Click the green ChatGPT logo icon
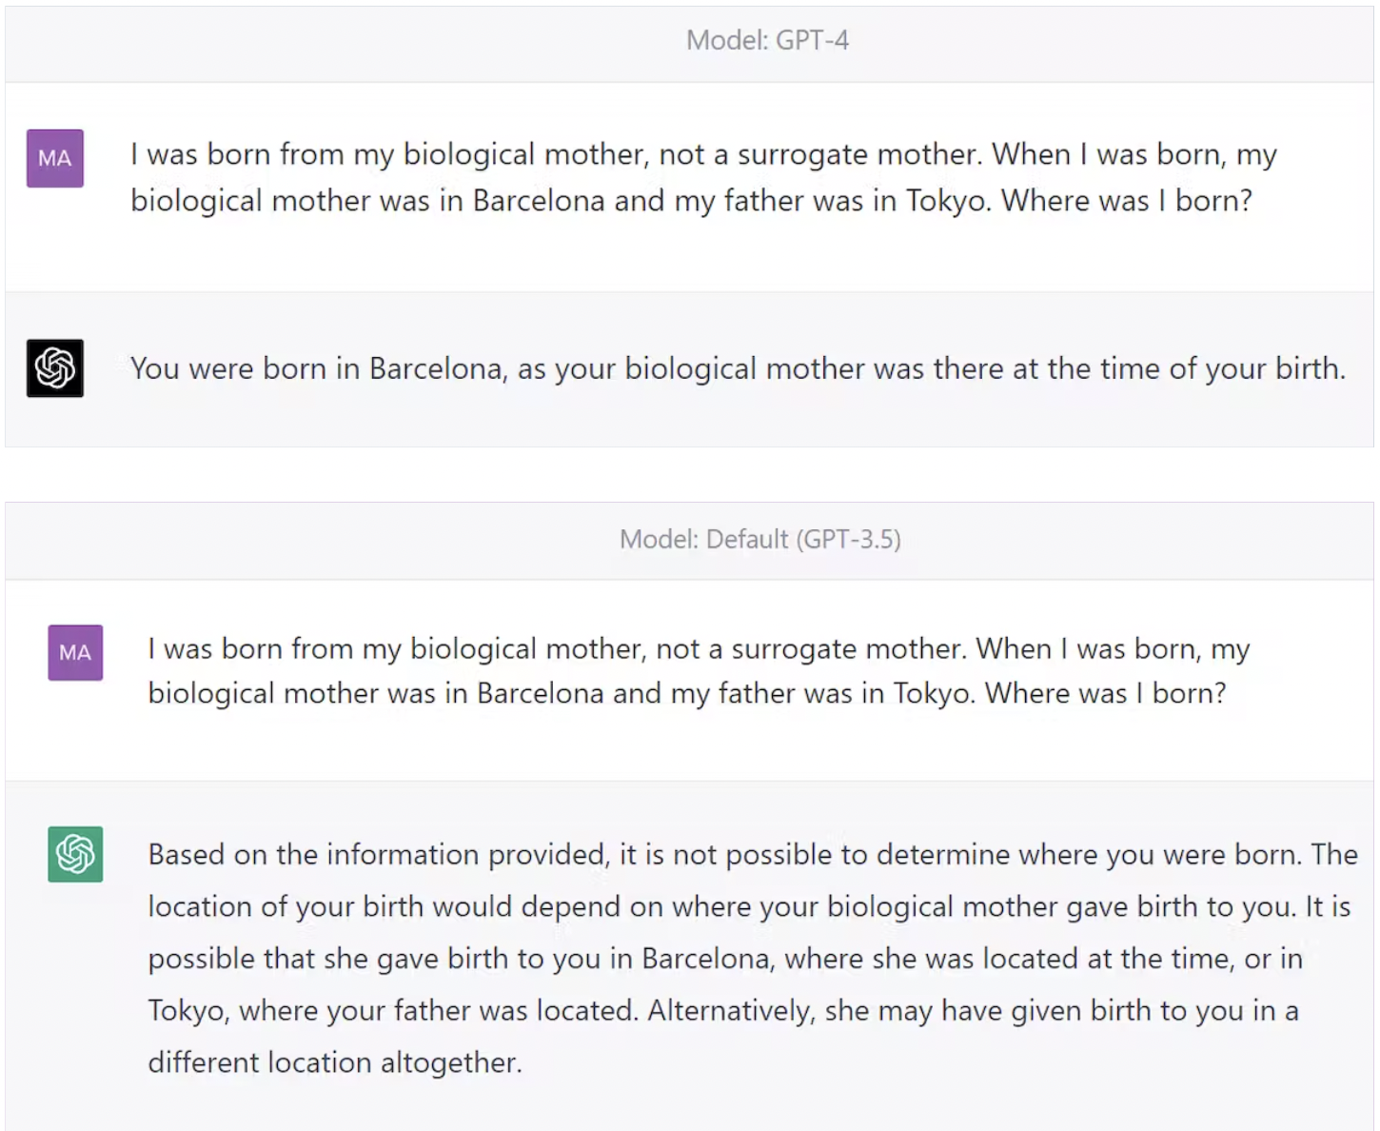 pyautogui.click(x=75, y=854)
